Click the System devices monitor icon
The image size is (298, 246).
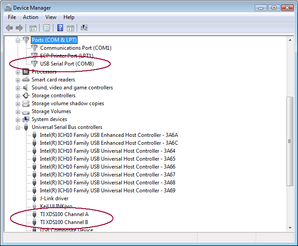[x=26, y=119]
